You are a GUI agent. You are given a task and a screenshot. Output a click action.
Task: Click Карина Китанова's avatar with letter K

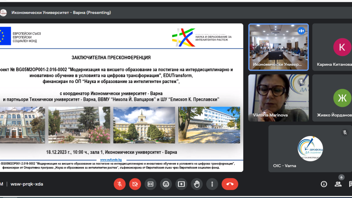pos(342,47)
